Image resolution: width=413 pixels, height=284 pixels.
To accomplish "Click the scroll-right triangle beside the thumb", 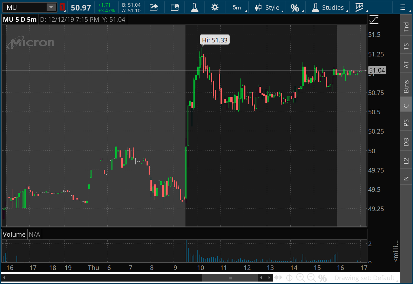I will [x=269, y=278].
